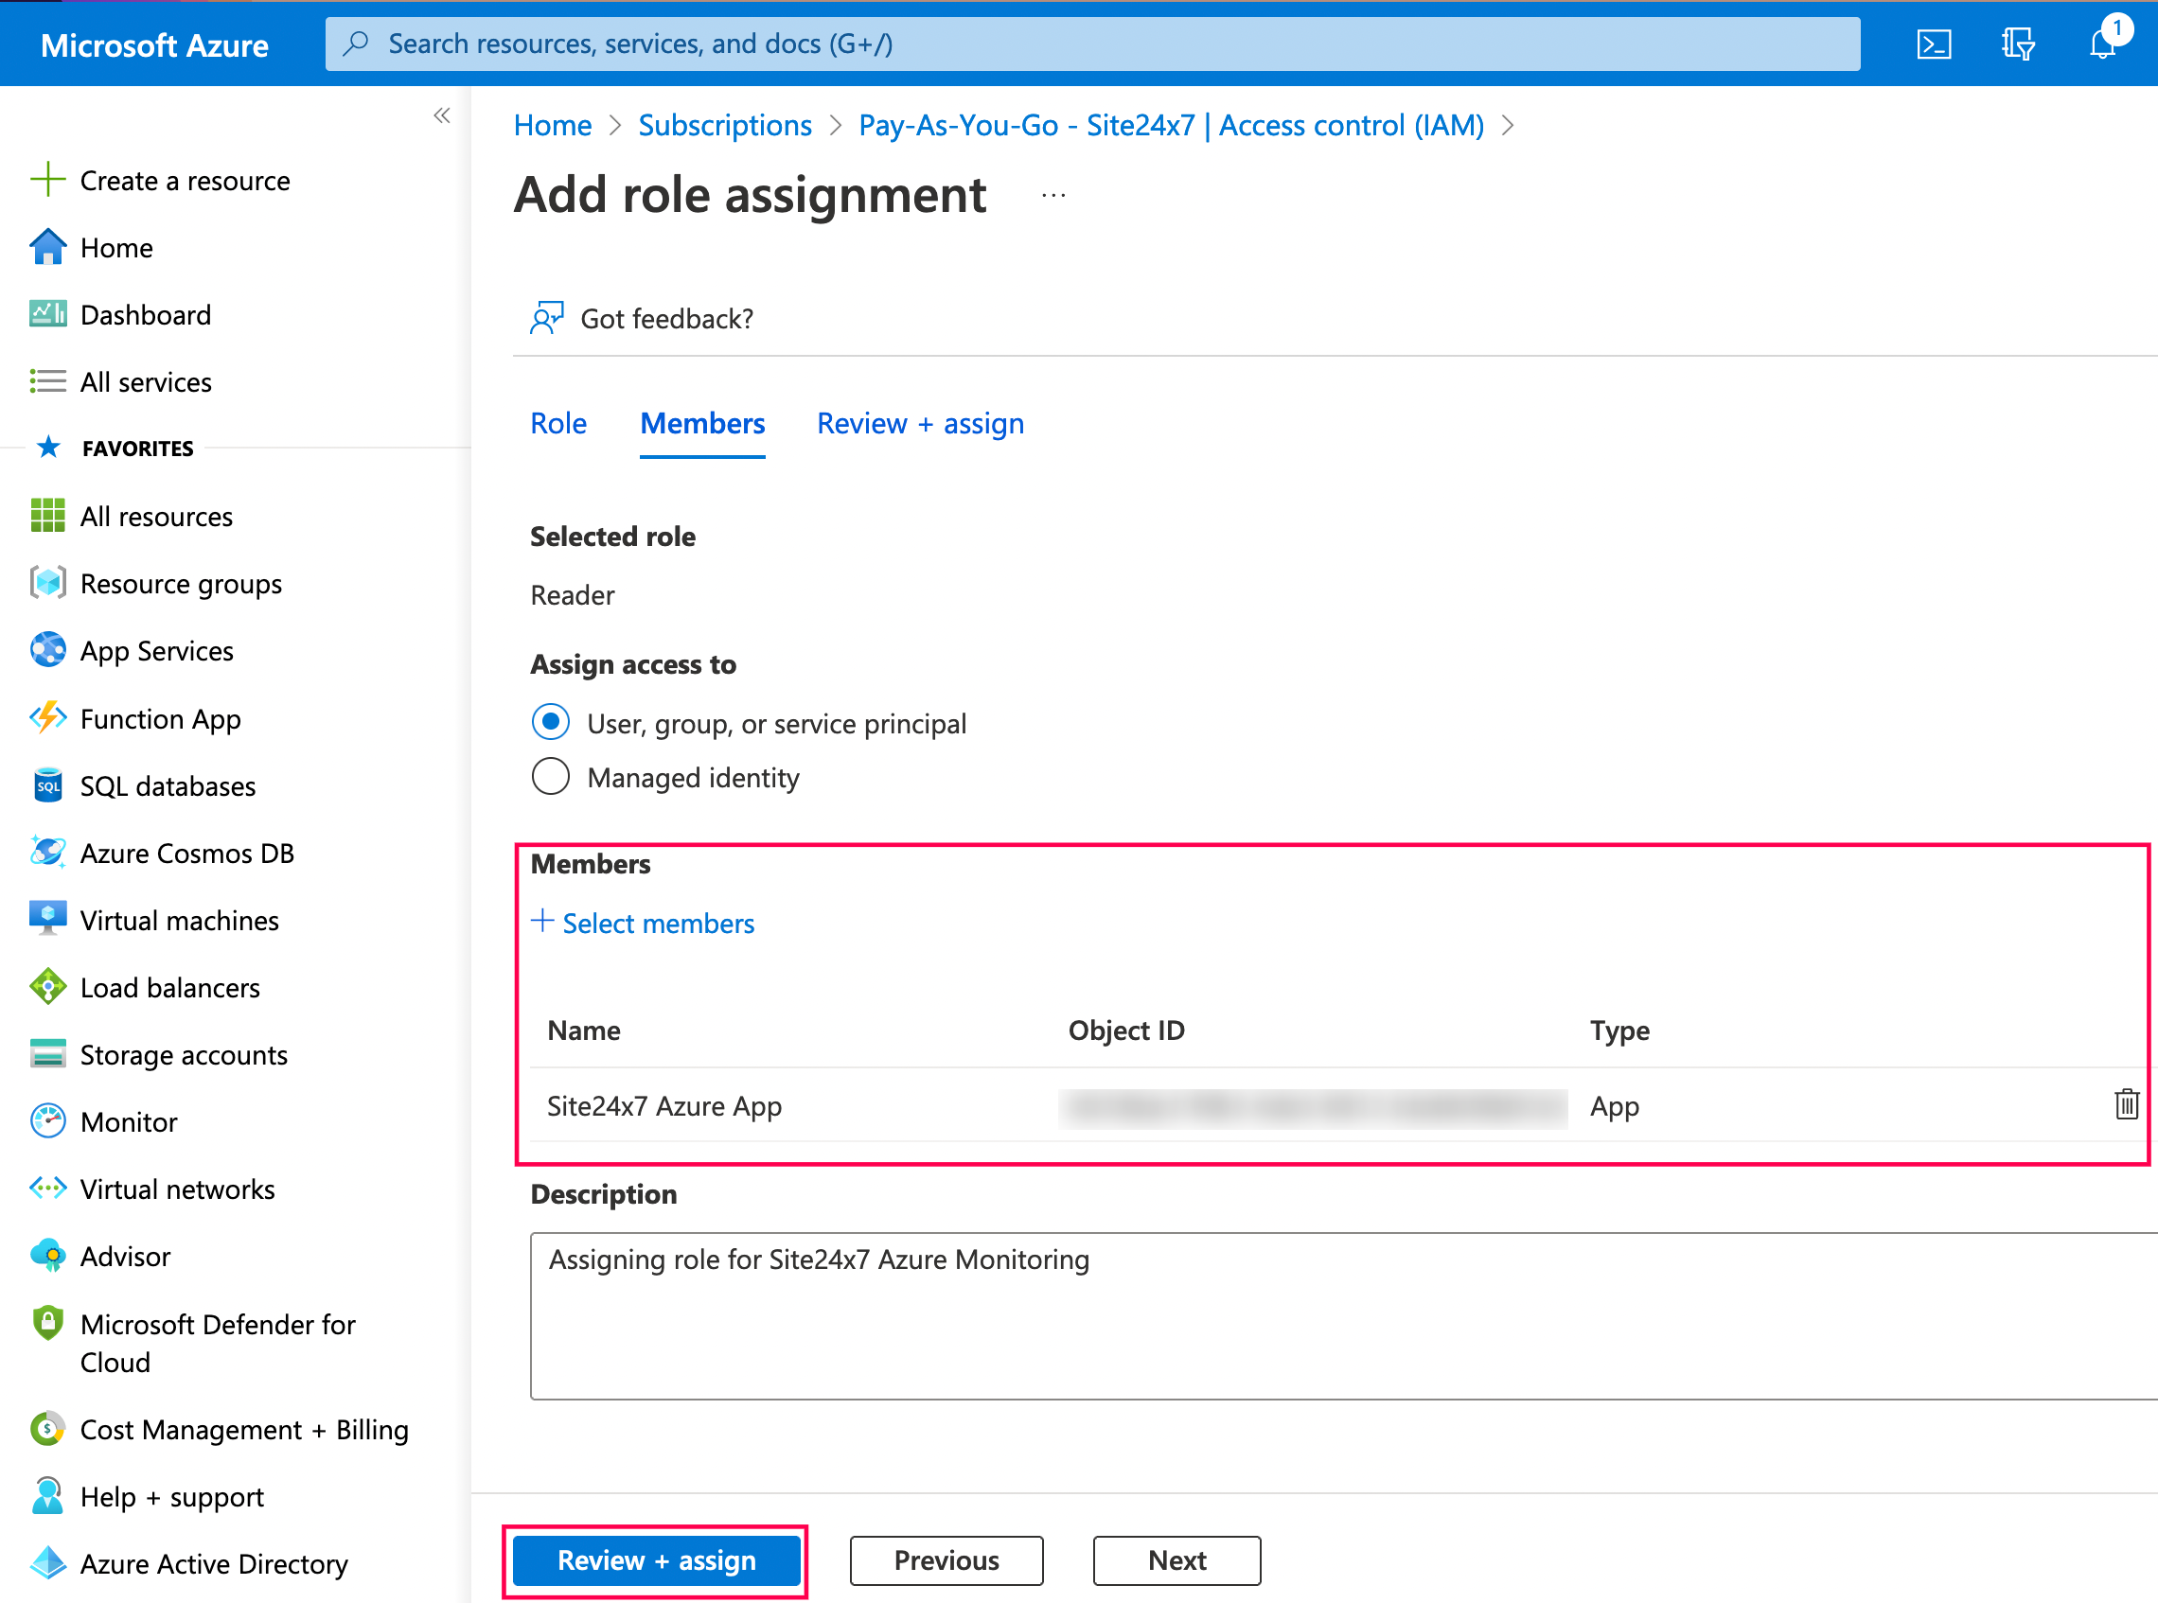This screenshot has height=1603, width=2158.
Task: Open Microsoft Defender for Cloud
Action: (x=218, y=1343)
